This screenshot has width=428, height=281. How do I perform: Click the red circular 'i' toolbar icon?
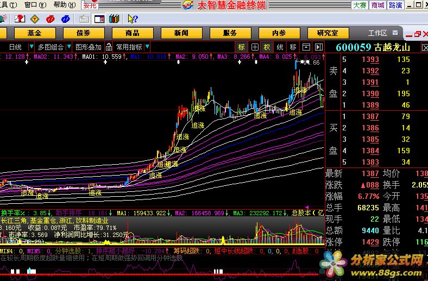tap(50, 19)
